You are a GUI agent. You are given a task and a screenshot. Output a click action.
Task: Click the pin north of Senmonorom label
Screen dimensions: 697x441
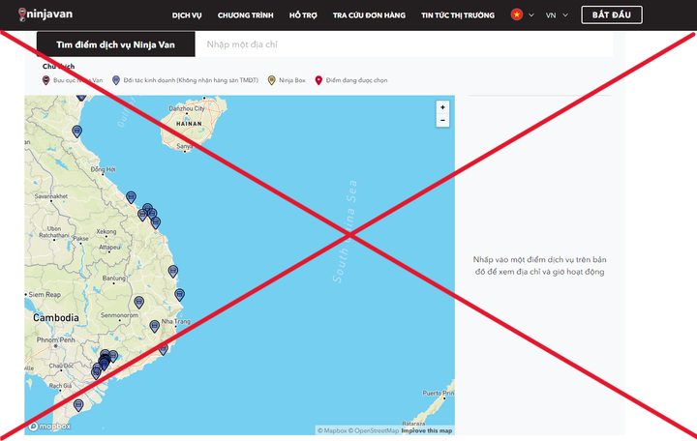pos(138,302)
